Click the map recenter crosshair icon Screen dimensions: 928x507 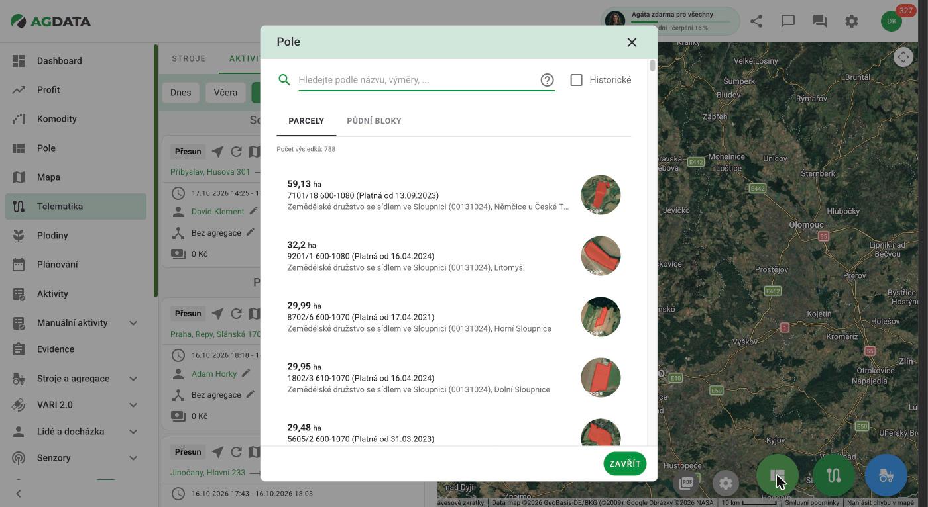[903, 57]
